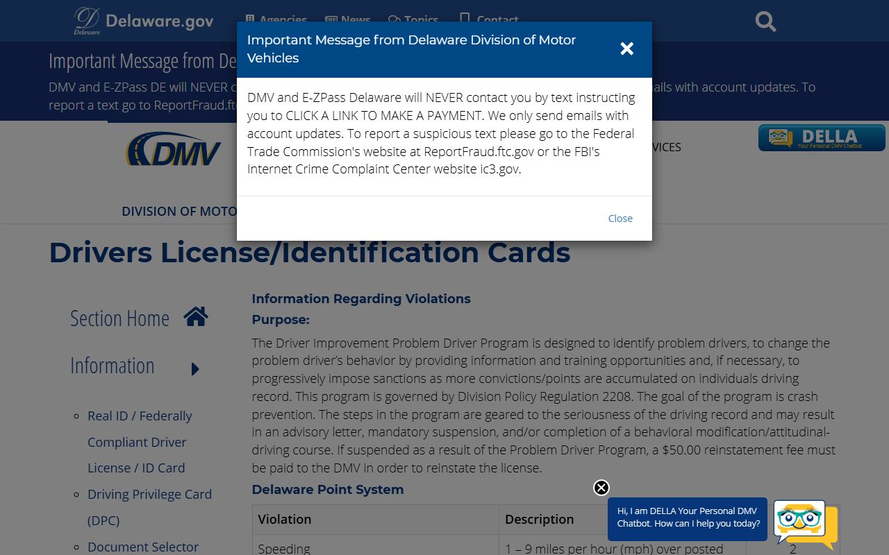Click the Division of Motor Vehicles heading link
Viewport: 889px width, 555px height.
point(179,212)
